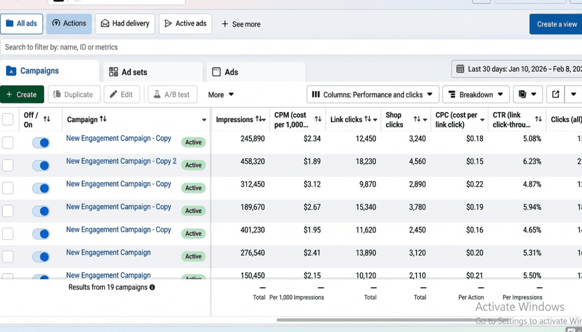This screenshot has width=582, height=332.
Task: Open the More dropdown menu
Action: (221, 94)
